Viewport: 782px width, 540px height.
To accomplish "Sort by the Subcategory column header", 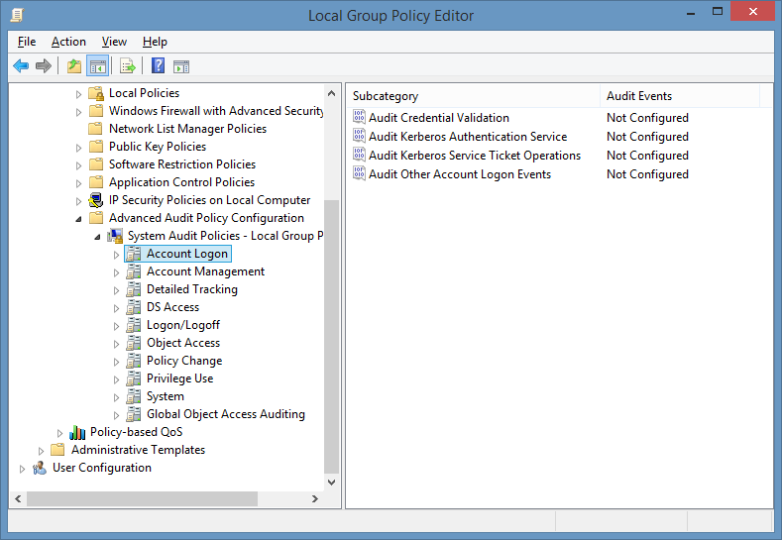I will 474,96.
